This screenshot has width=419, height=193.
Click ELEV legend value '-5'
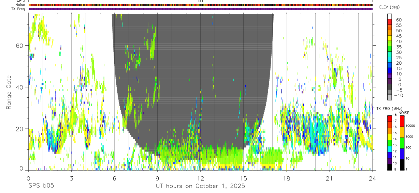click(x=399, y=90)
